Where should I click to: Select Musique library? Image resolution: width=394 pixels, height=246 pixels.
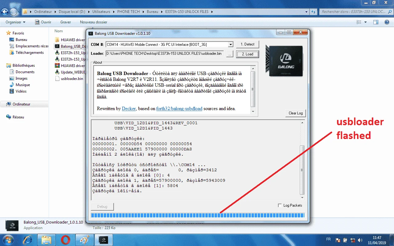pyautogui.click(x=20, y=85)
